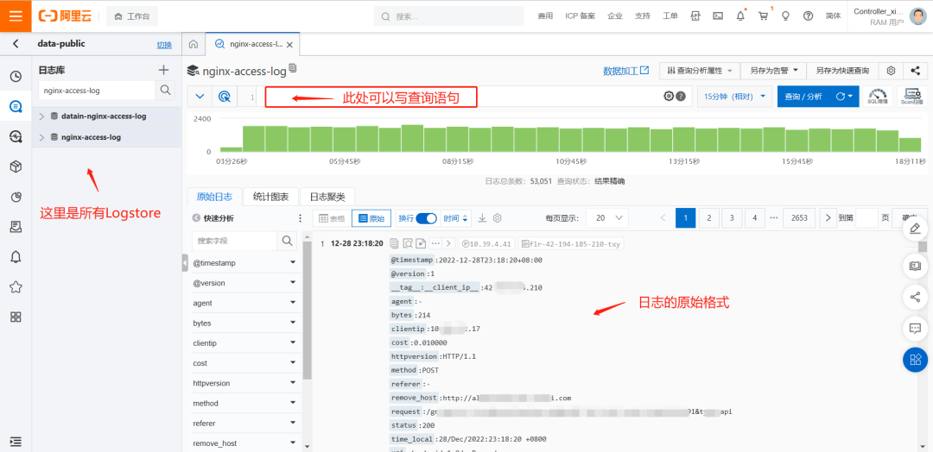The height and width of the screenshot is (452, 933).
Task: Add a new logstore with the plus icon
Action: [163, 70]
